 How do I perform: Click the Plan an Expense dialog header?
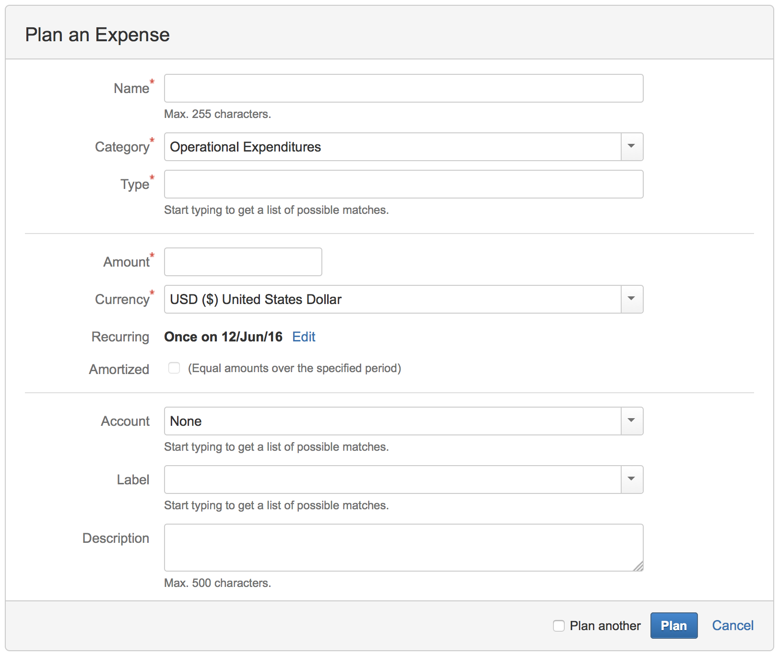[x=97, y=34]
